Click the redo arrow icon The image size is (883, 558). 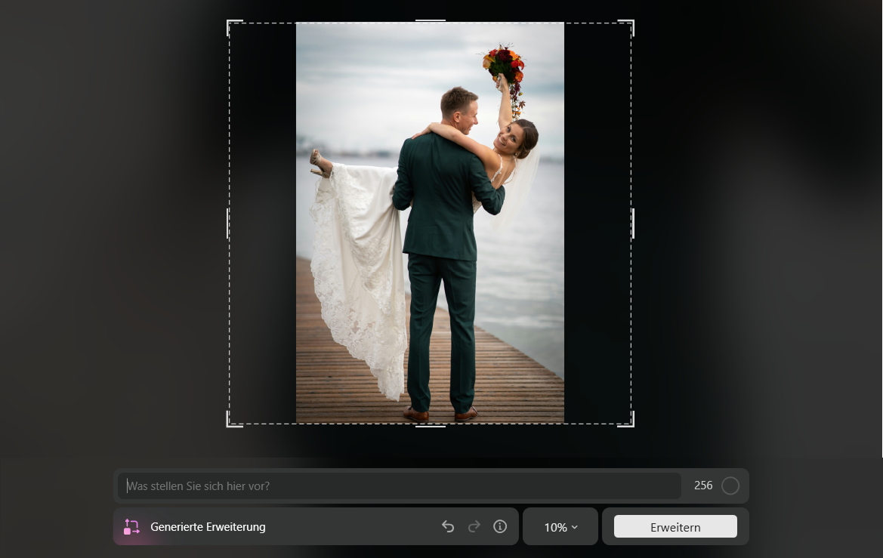(474, 526)
